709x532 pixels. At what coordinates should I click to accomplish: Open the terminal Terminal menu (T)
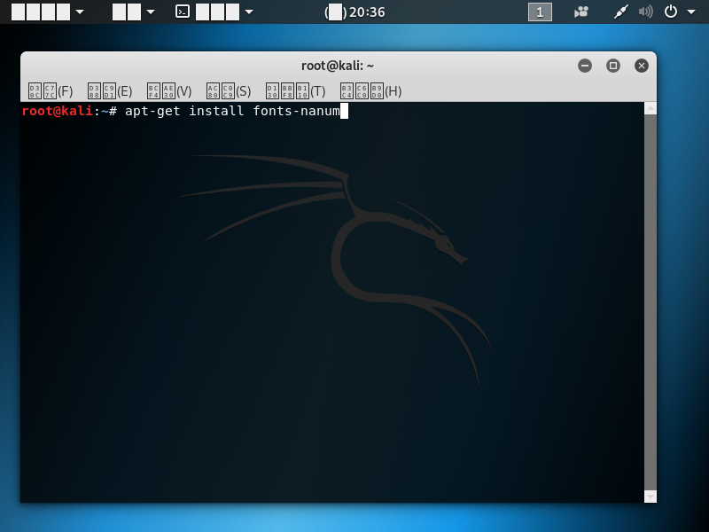(x=295, y=91)
